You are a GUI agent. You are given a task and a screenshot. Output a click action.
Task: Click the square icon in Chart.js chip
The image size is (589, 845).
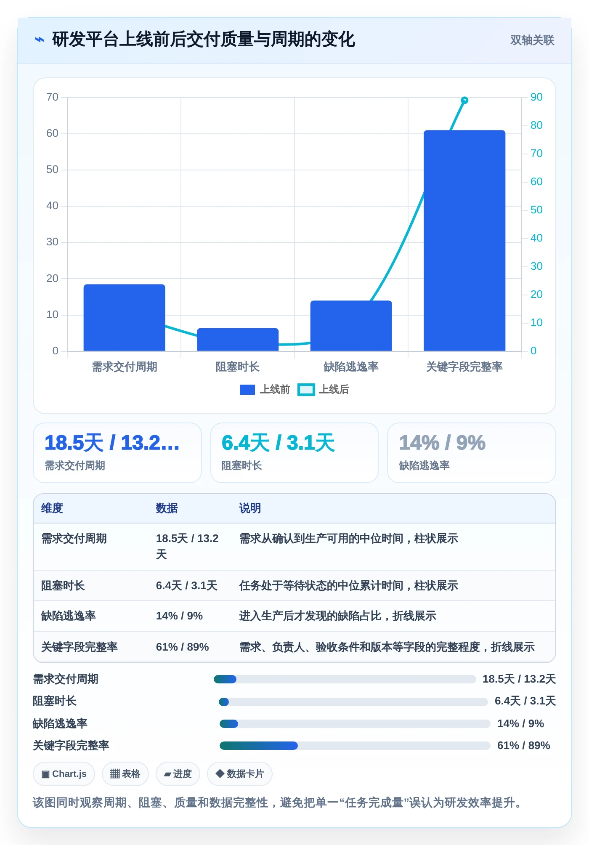click(45, 774)
